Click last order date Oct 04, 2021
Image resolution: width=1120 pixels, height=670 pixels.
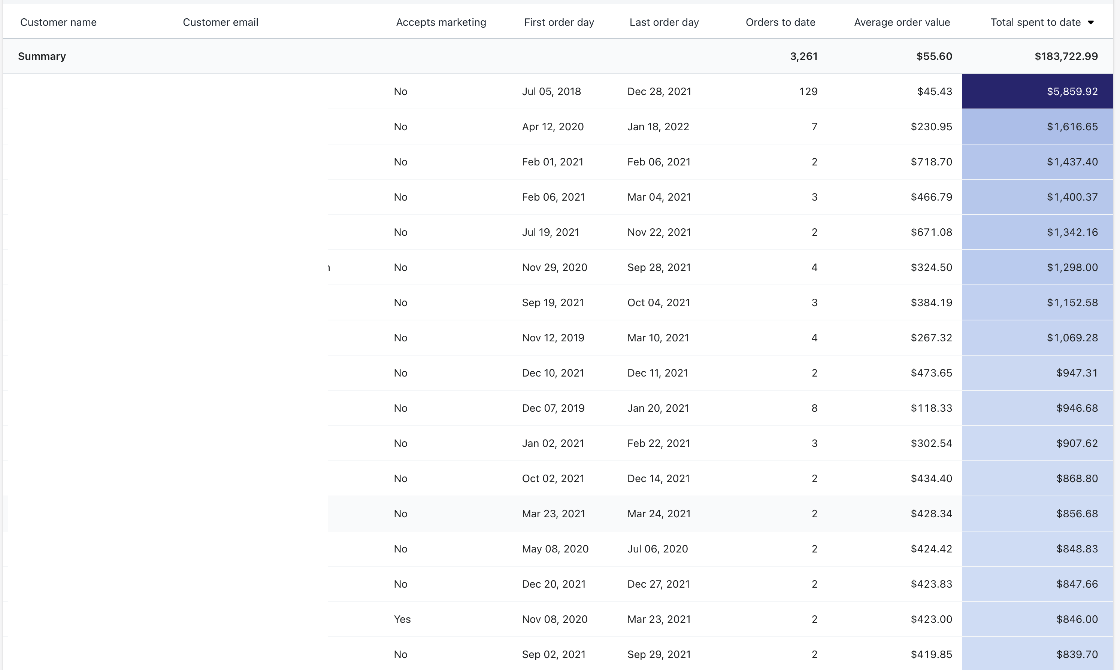coord(658,303)
